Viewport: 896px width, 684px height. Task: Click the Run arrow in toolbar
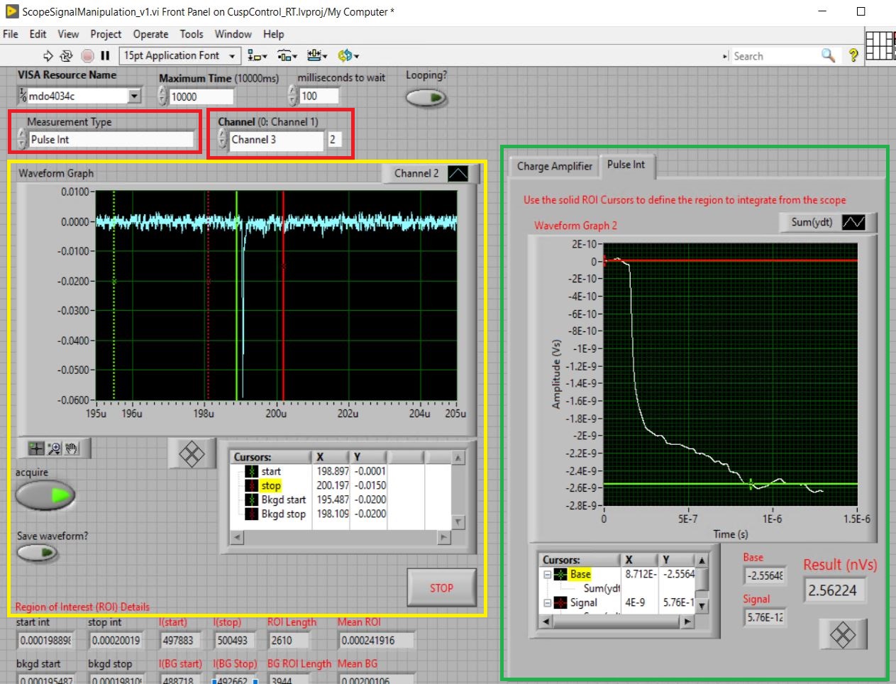(x=48, y=56)
